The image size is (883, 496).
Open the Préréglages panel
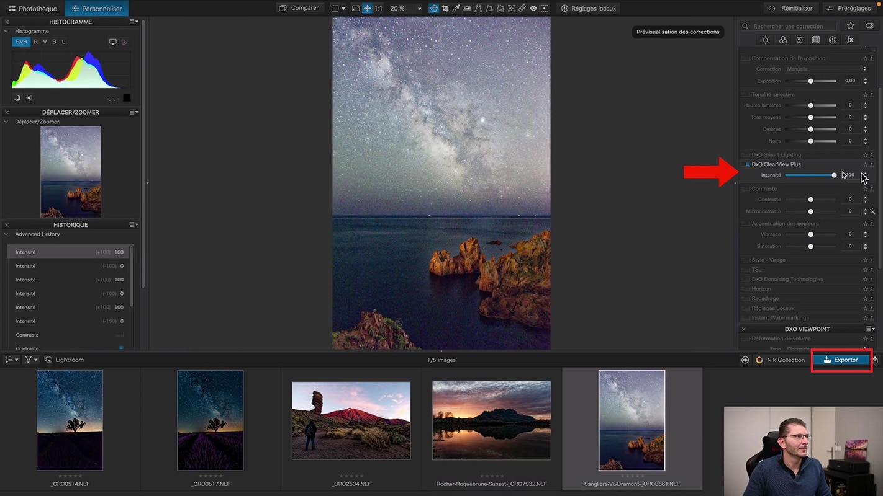(x=849, y=9)
